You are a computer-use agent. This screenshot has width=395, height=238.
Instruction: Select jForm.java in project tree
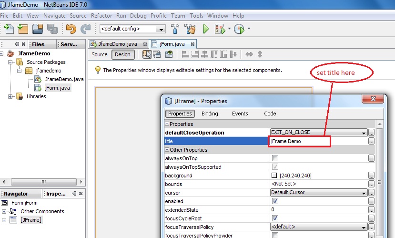coord(57,88)
